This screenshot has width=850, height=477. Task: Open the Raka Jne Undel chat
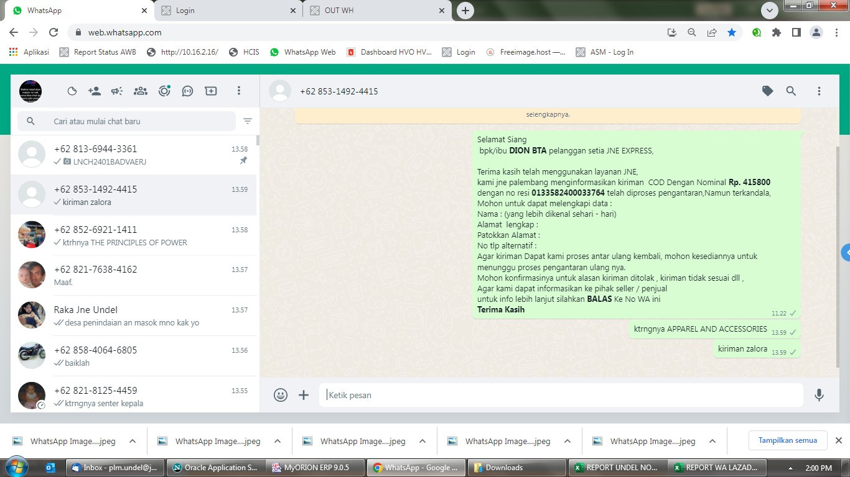click(134, 316)
